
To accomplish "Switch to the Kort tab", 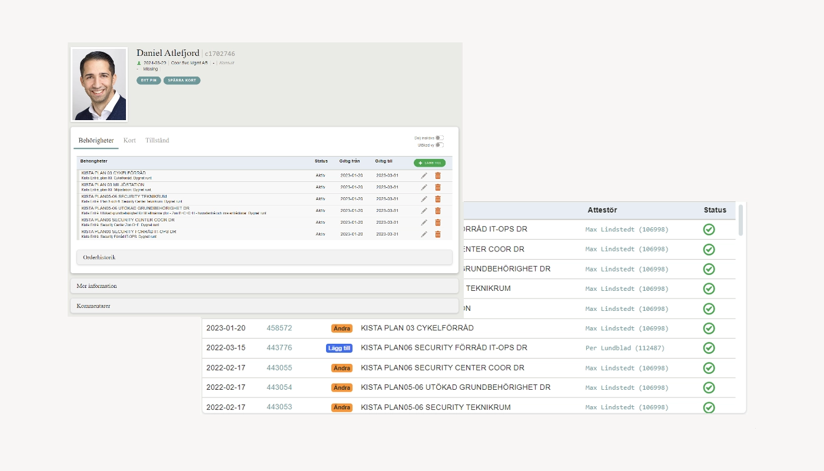I will pyautogui.click(x=129, y=141).
